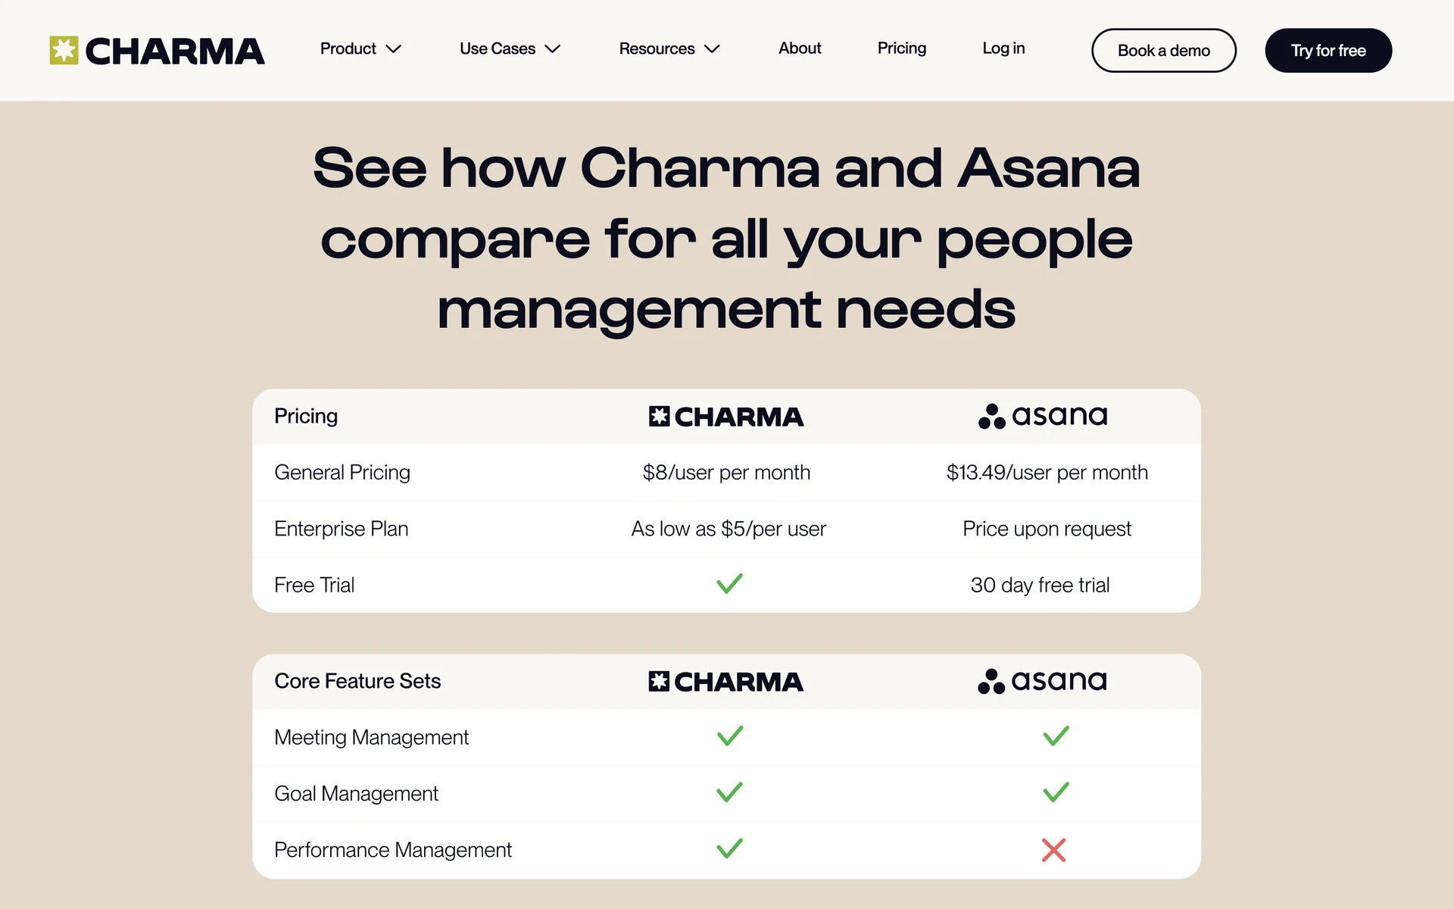Screen dimensions: 1454x909
Task: Click Asana's checkmark for Goal Management
Action: click(x=1056, y=792)
